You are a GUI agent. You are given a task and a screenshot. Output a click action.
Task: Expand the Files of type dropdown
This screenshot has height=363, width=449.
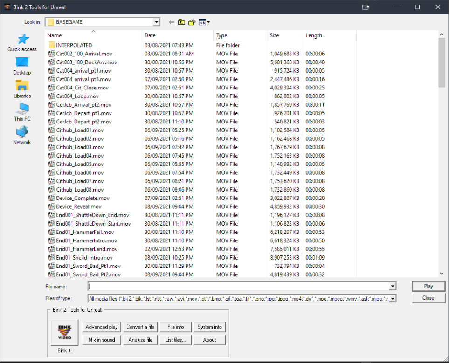[x=392, y=299]
